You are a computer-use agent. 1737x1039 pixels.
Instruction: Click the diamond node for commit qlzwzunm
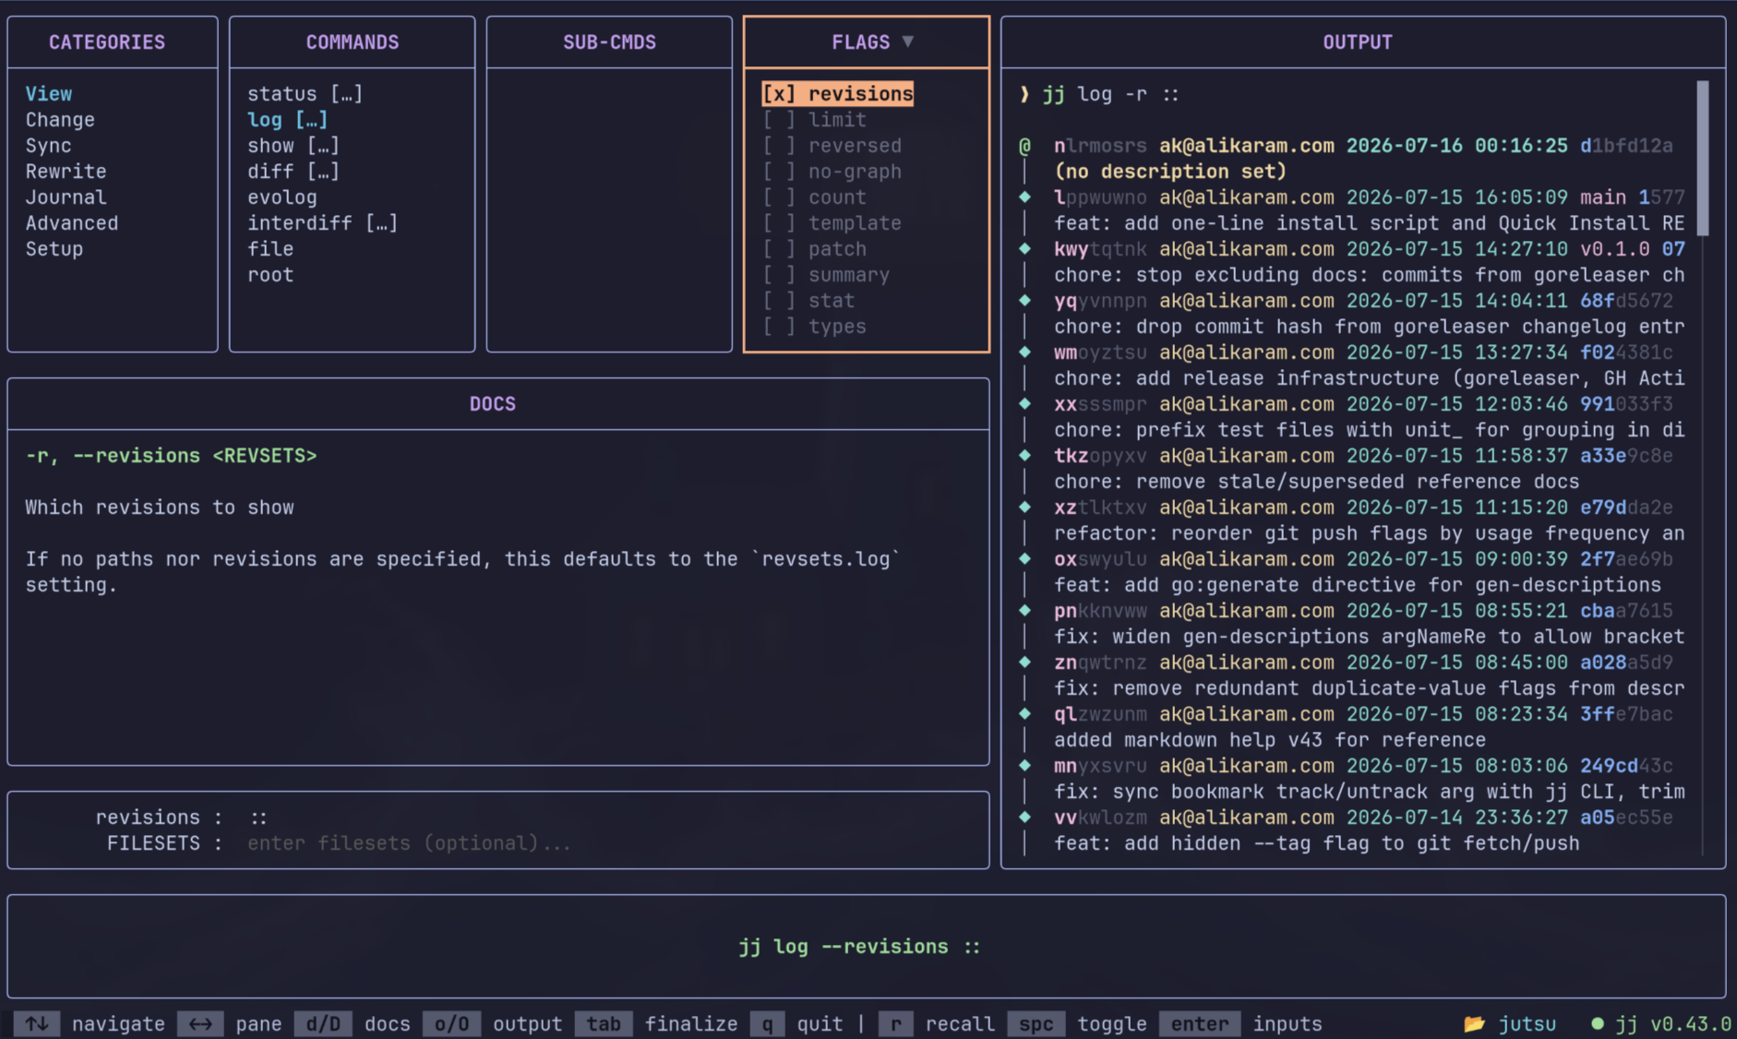(x=1024, y=713)
